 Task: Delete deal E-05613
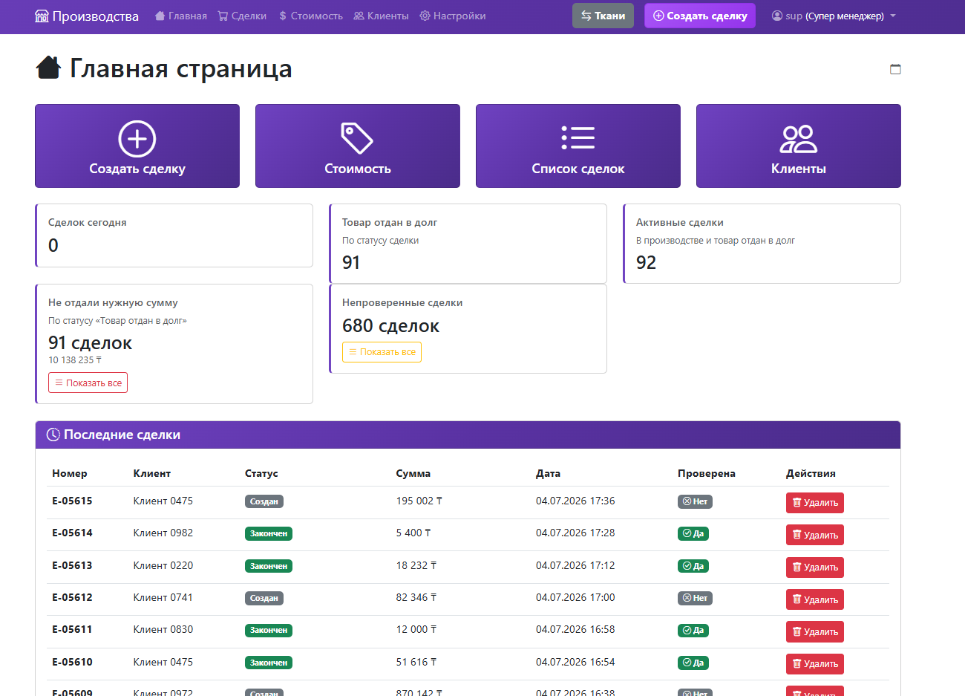click(x=815, y=567)
